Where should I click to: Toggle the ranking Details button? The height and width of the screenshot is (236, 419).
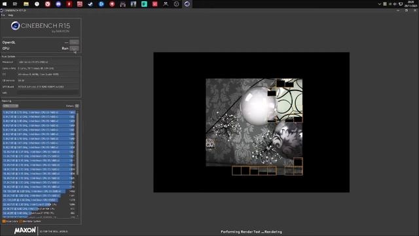(77, 106)
